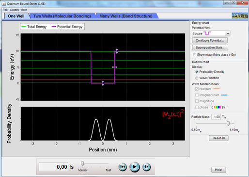Screen dimensions: 249x177
Task: Click the PhET logo icon
Action: coord(240,16)
